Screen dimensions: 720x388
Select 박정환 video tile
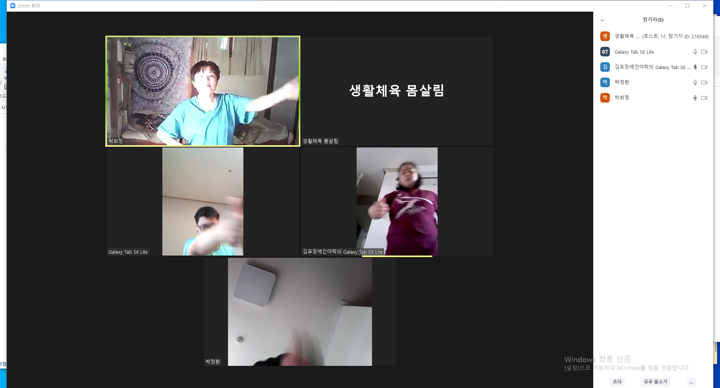(x=300, y=312)
